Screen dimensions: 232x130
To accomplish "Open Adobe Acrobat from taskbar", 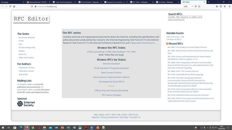I will point(86,127).
